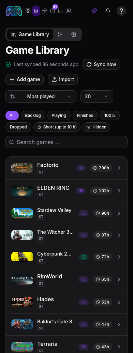
Task: Click the notification bell icon
Action: coord(108,11)
